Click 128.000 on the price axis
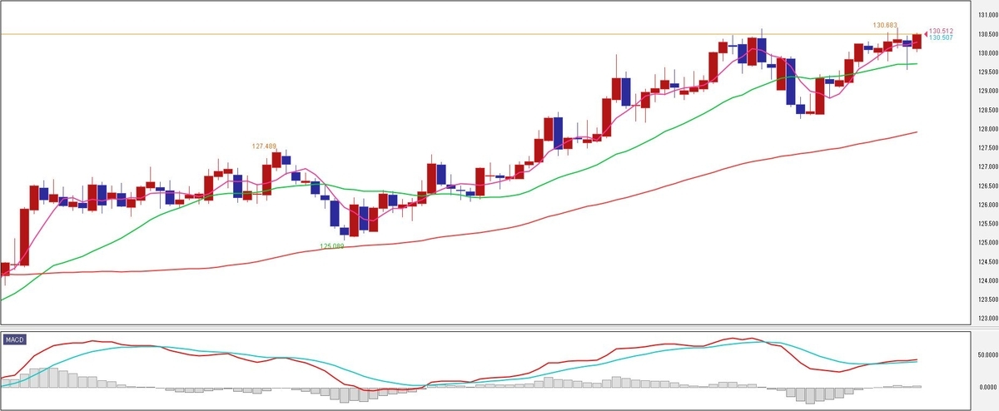Screen dimensions: 999x411 987,129
